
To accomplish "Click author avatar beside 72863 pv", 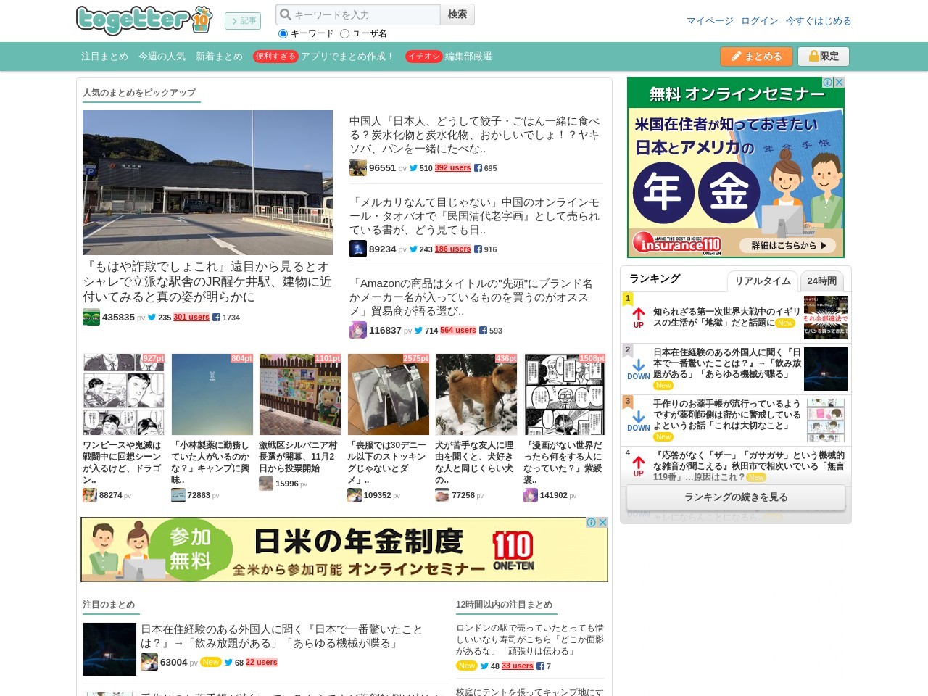I will tap(178, 495).
